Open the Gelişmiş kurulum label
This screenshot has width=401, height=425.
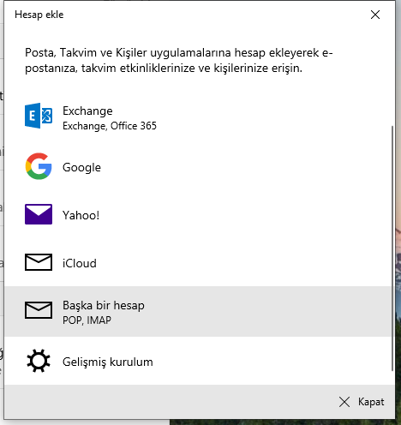[108, 362]
